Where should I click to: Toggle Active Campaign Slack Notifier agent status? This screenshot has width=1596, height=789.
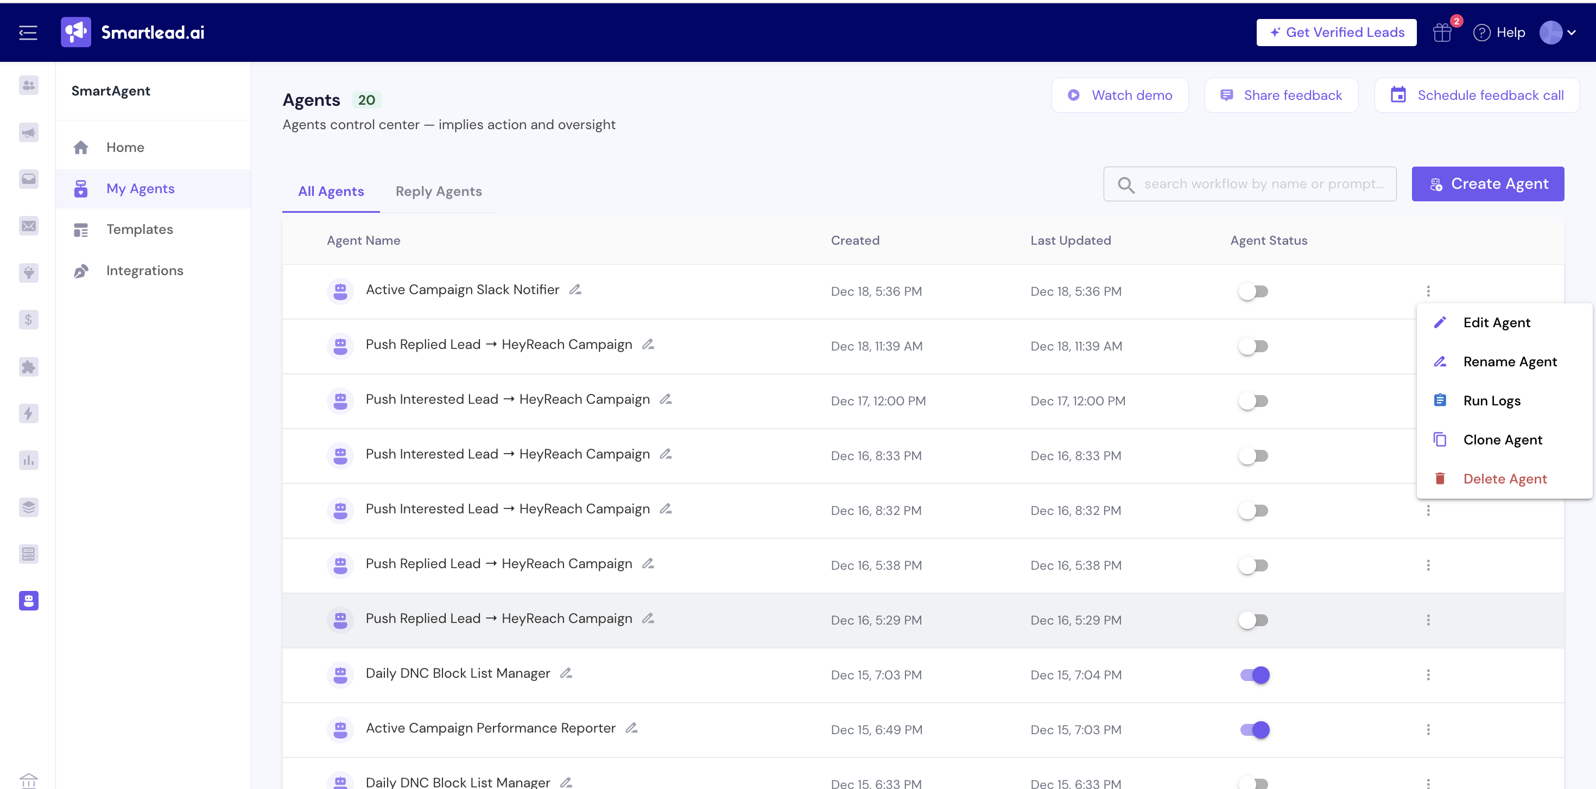coord(1254,291)
